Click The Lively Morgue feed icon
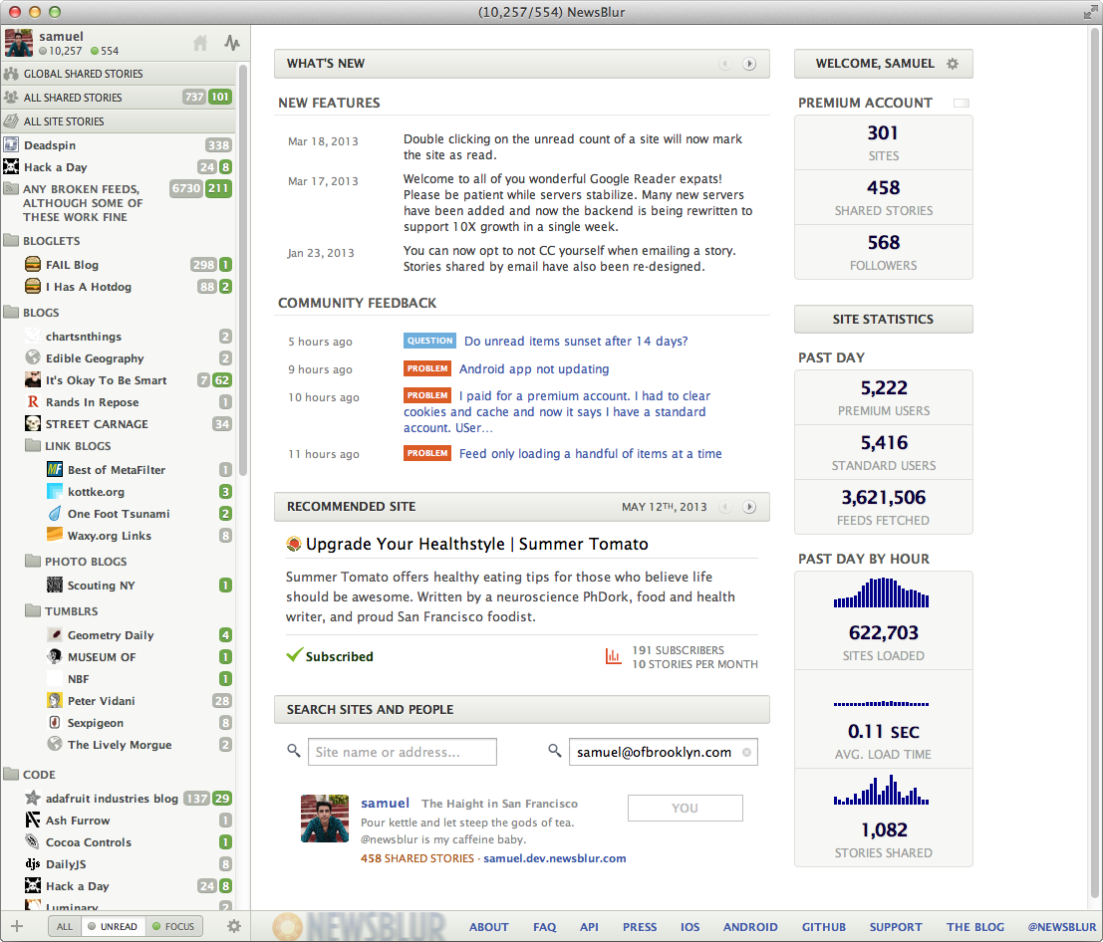 coord(54,744)
